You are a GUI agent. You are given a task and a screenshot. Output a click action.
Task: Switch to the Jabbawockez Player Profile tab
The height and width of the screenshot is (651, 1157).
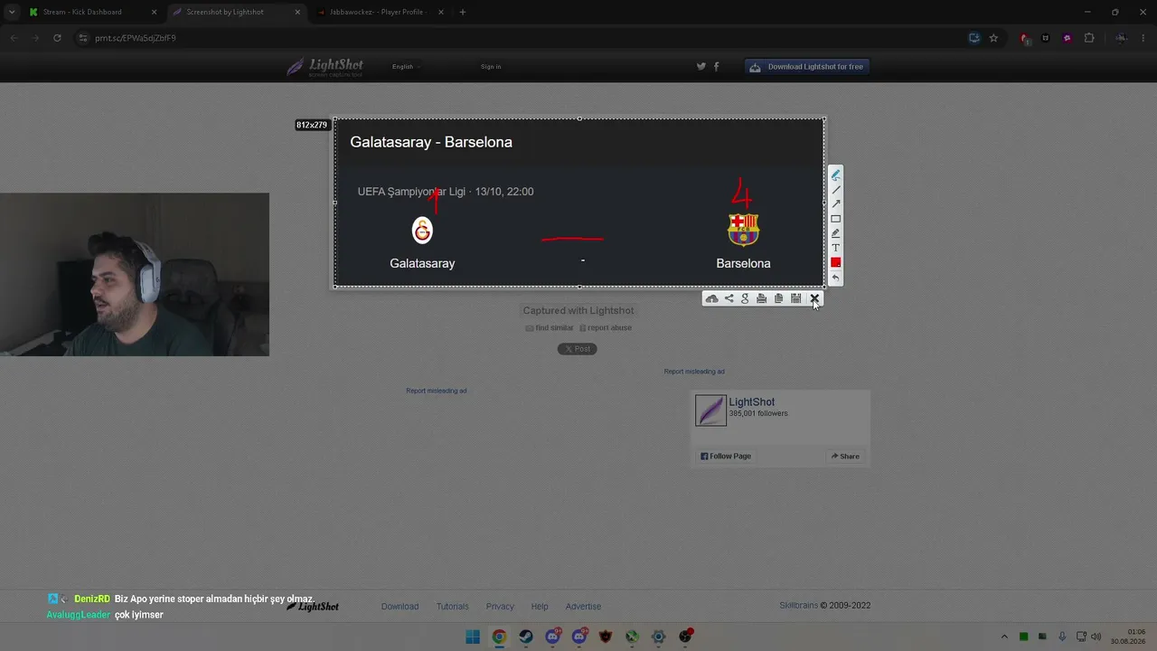pos(380,12)
